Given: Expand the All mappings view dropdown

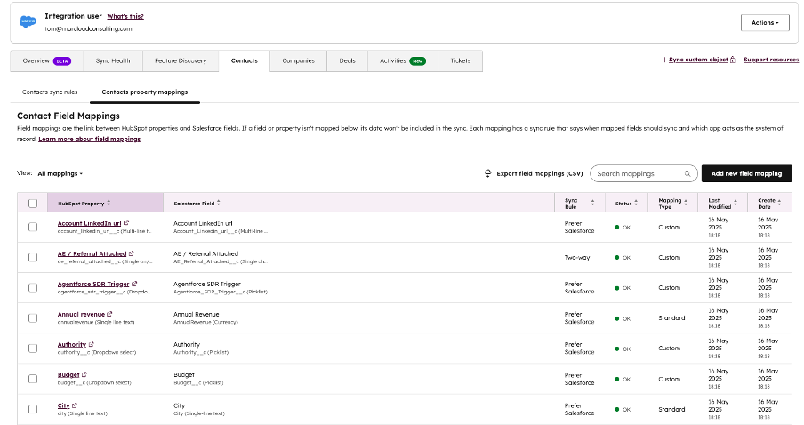Looking at the screenshot, I should pos(60,173).
